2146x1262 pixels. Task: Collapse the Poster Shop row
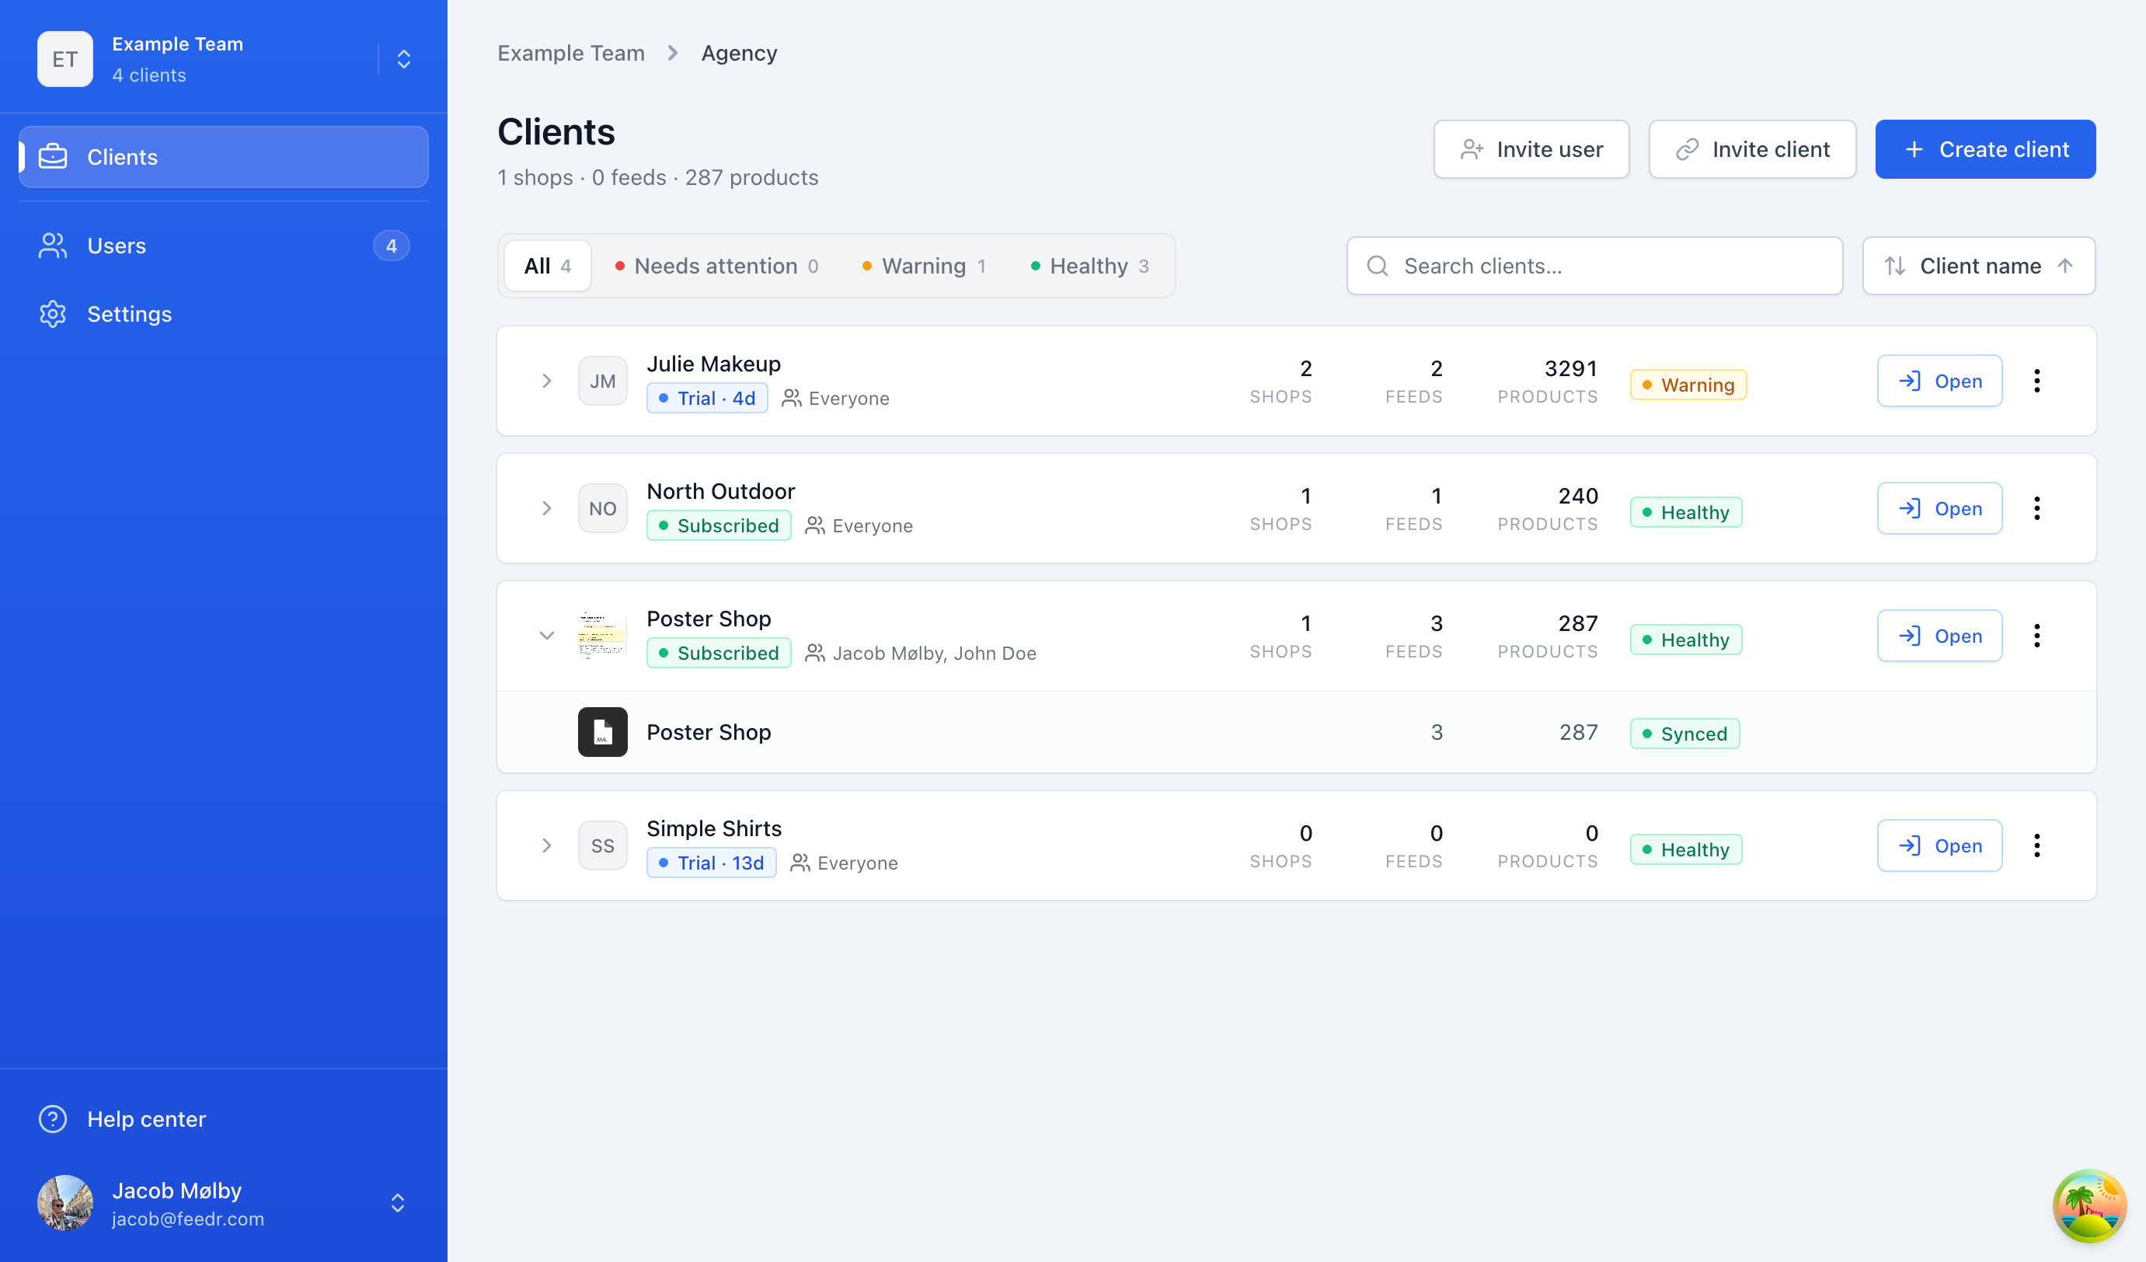coord(547,635)
